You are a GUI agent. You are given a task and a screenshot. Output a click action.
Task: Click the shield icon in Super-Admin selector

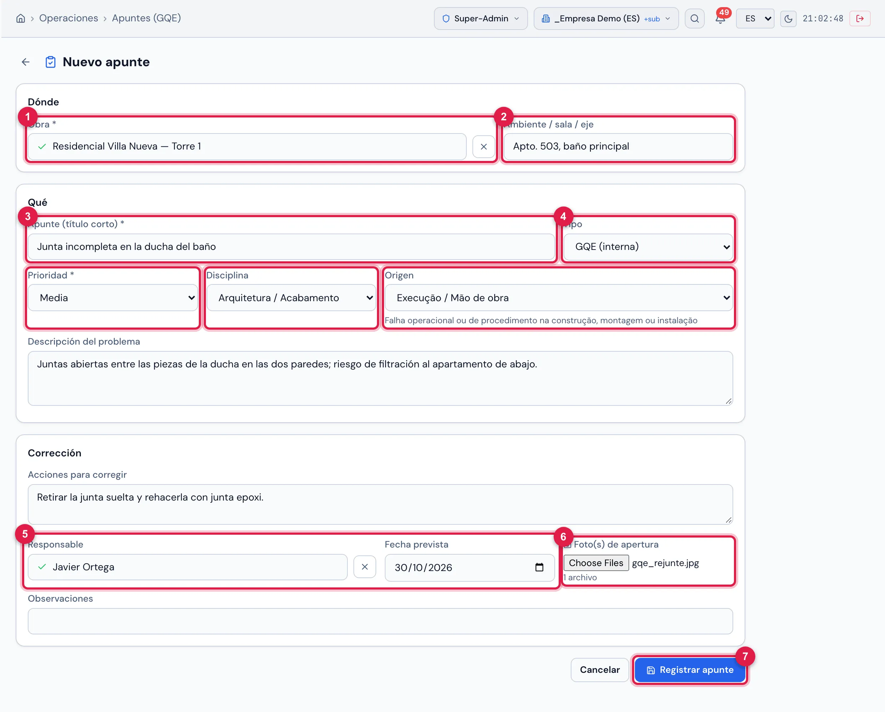click(446, 19)
